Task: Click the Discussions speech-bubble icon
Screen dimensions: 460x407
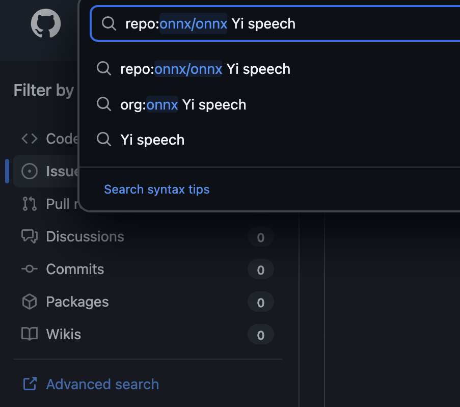Action: click(30, 236)
